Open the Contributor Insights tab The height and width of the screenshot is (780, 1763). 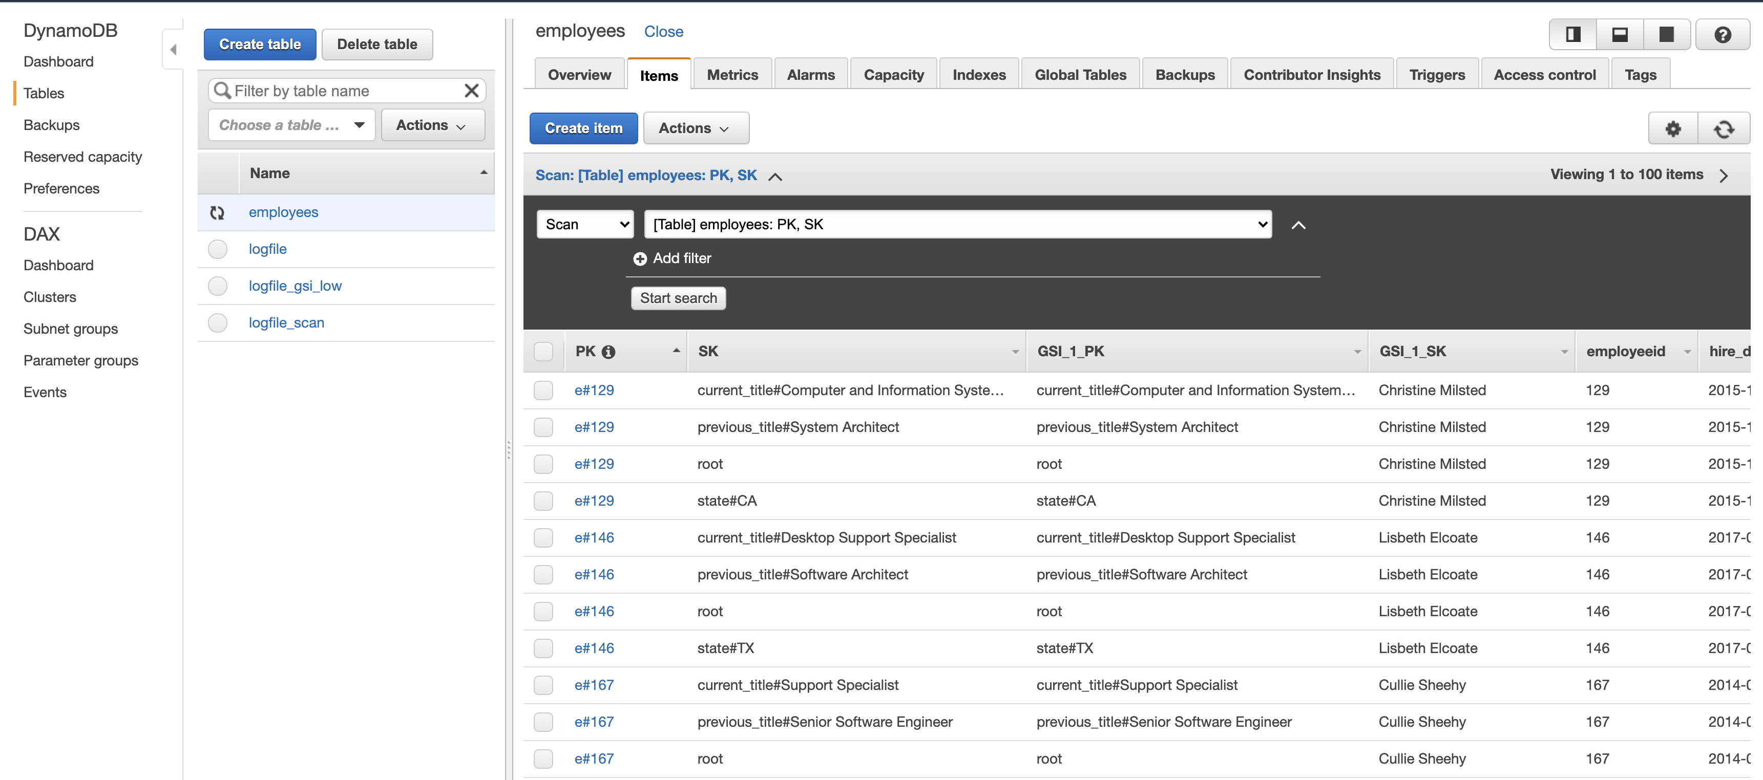[1311, 75]
